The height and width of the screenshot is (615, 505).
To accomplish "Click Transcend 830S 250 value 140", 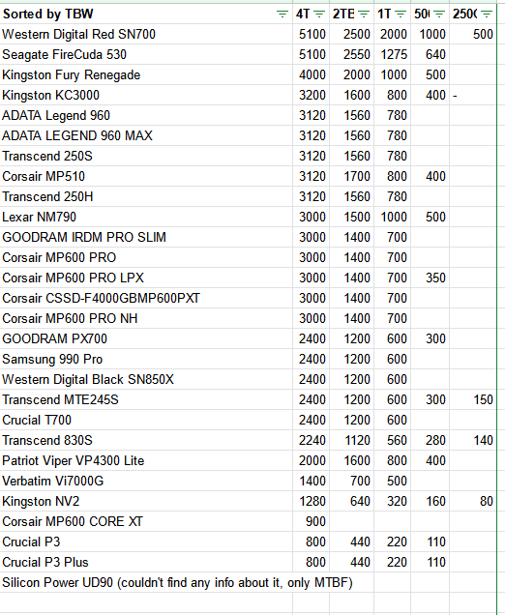I will (x=473, y=441).
